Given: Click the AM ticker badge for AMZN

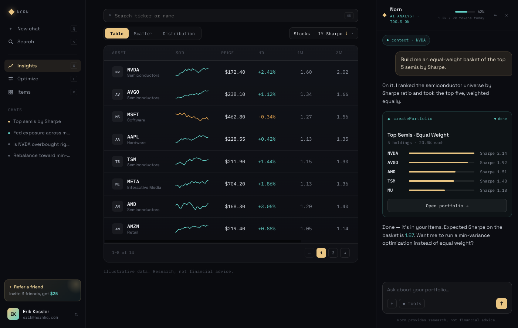Looking at the screenshot, I should click(118, 229).
